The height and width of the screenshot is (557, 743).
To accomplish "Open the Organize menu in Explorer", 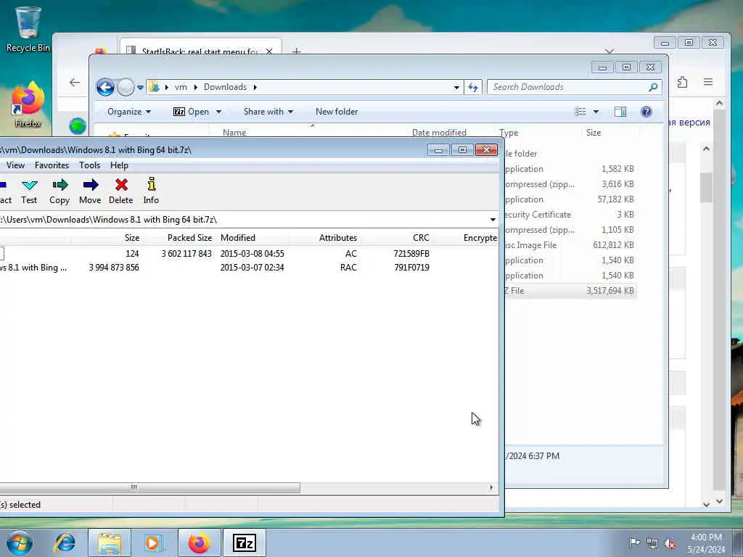I will (129, 112).
